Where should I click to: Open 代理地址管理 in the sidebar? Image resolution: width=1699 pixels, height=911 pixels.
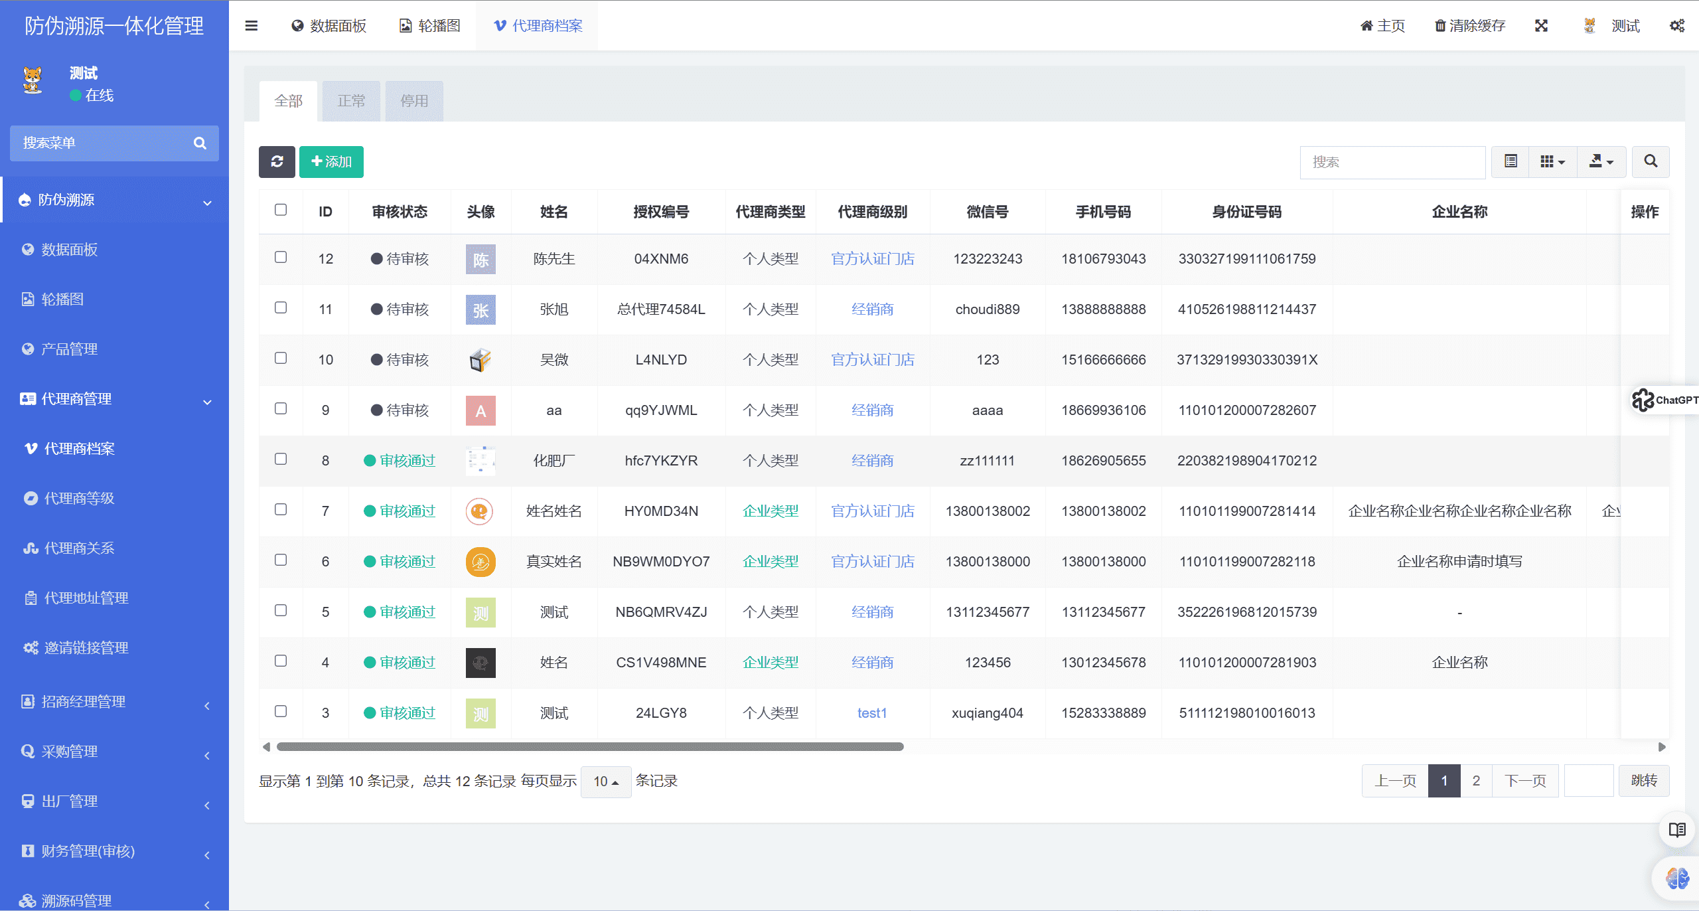click(x=114, y=598)
